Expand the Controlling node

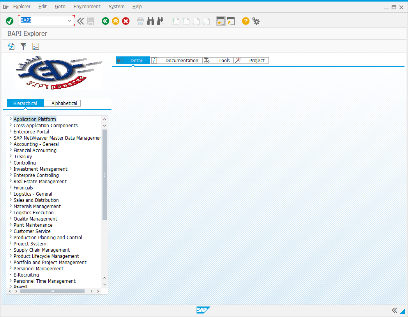tap(11, 162)
